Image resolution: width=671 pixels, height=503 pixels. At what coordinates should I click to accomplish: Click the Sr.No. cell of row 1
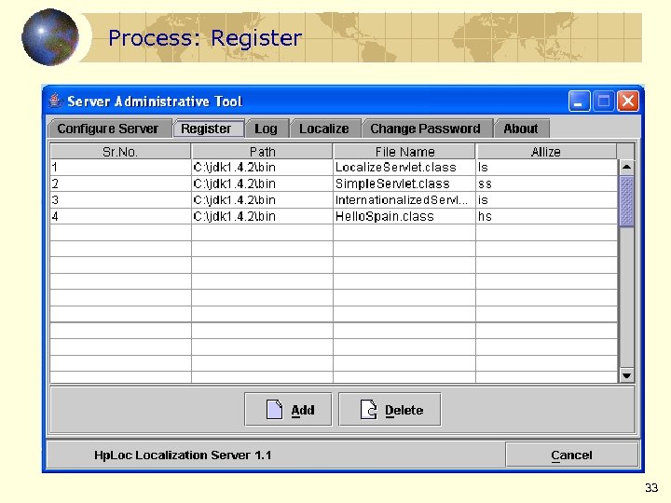pos(120,168)
